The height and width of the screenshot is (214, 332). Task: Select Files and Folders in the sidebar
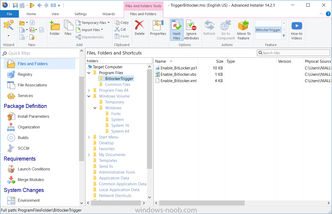[39, 64]
